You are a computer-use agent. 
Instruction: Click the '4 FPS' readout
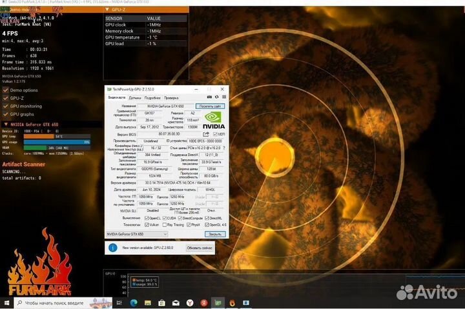point(10,34)
